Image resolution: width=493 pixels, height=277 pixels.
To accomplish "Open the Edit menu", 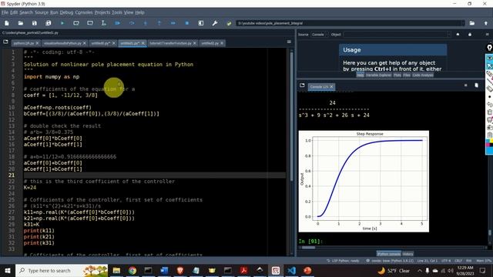I will pyautogui.click(x=14, y=12).
